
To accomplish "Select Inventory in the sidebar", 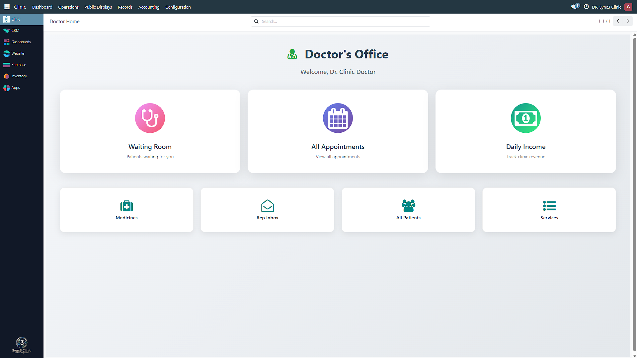I will pyautogui.click(x=19, y=76).
